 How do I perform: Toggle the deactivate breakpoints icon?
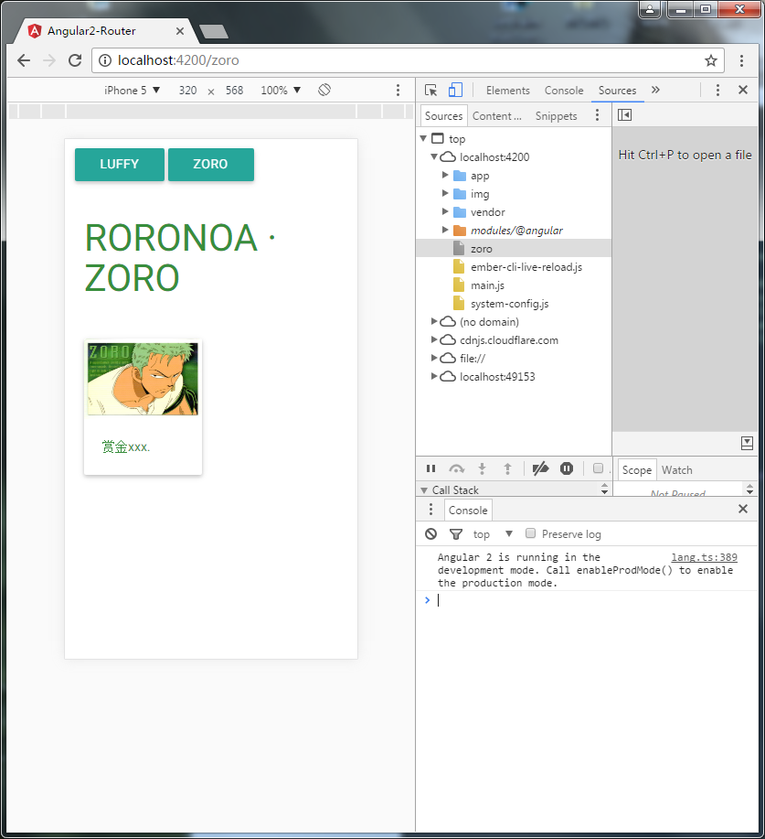[540, 469]
